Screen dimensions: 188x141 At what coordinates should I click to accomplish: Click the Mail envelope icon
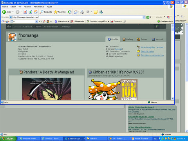pyautogui.click(x=76, y=12)
